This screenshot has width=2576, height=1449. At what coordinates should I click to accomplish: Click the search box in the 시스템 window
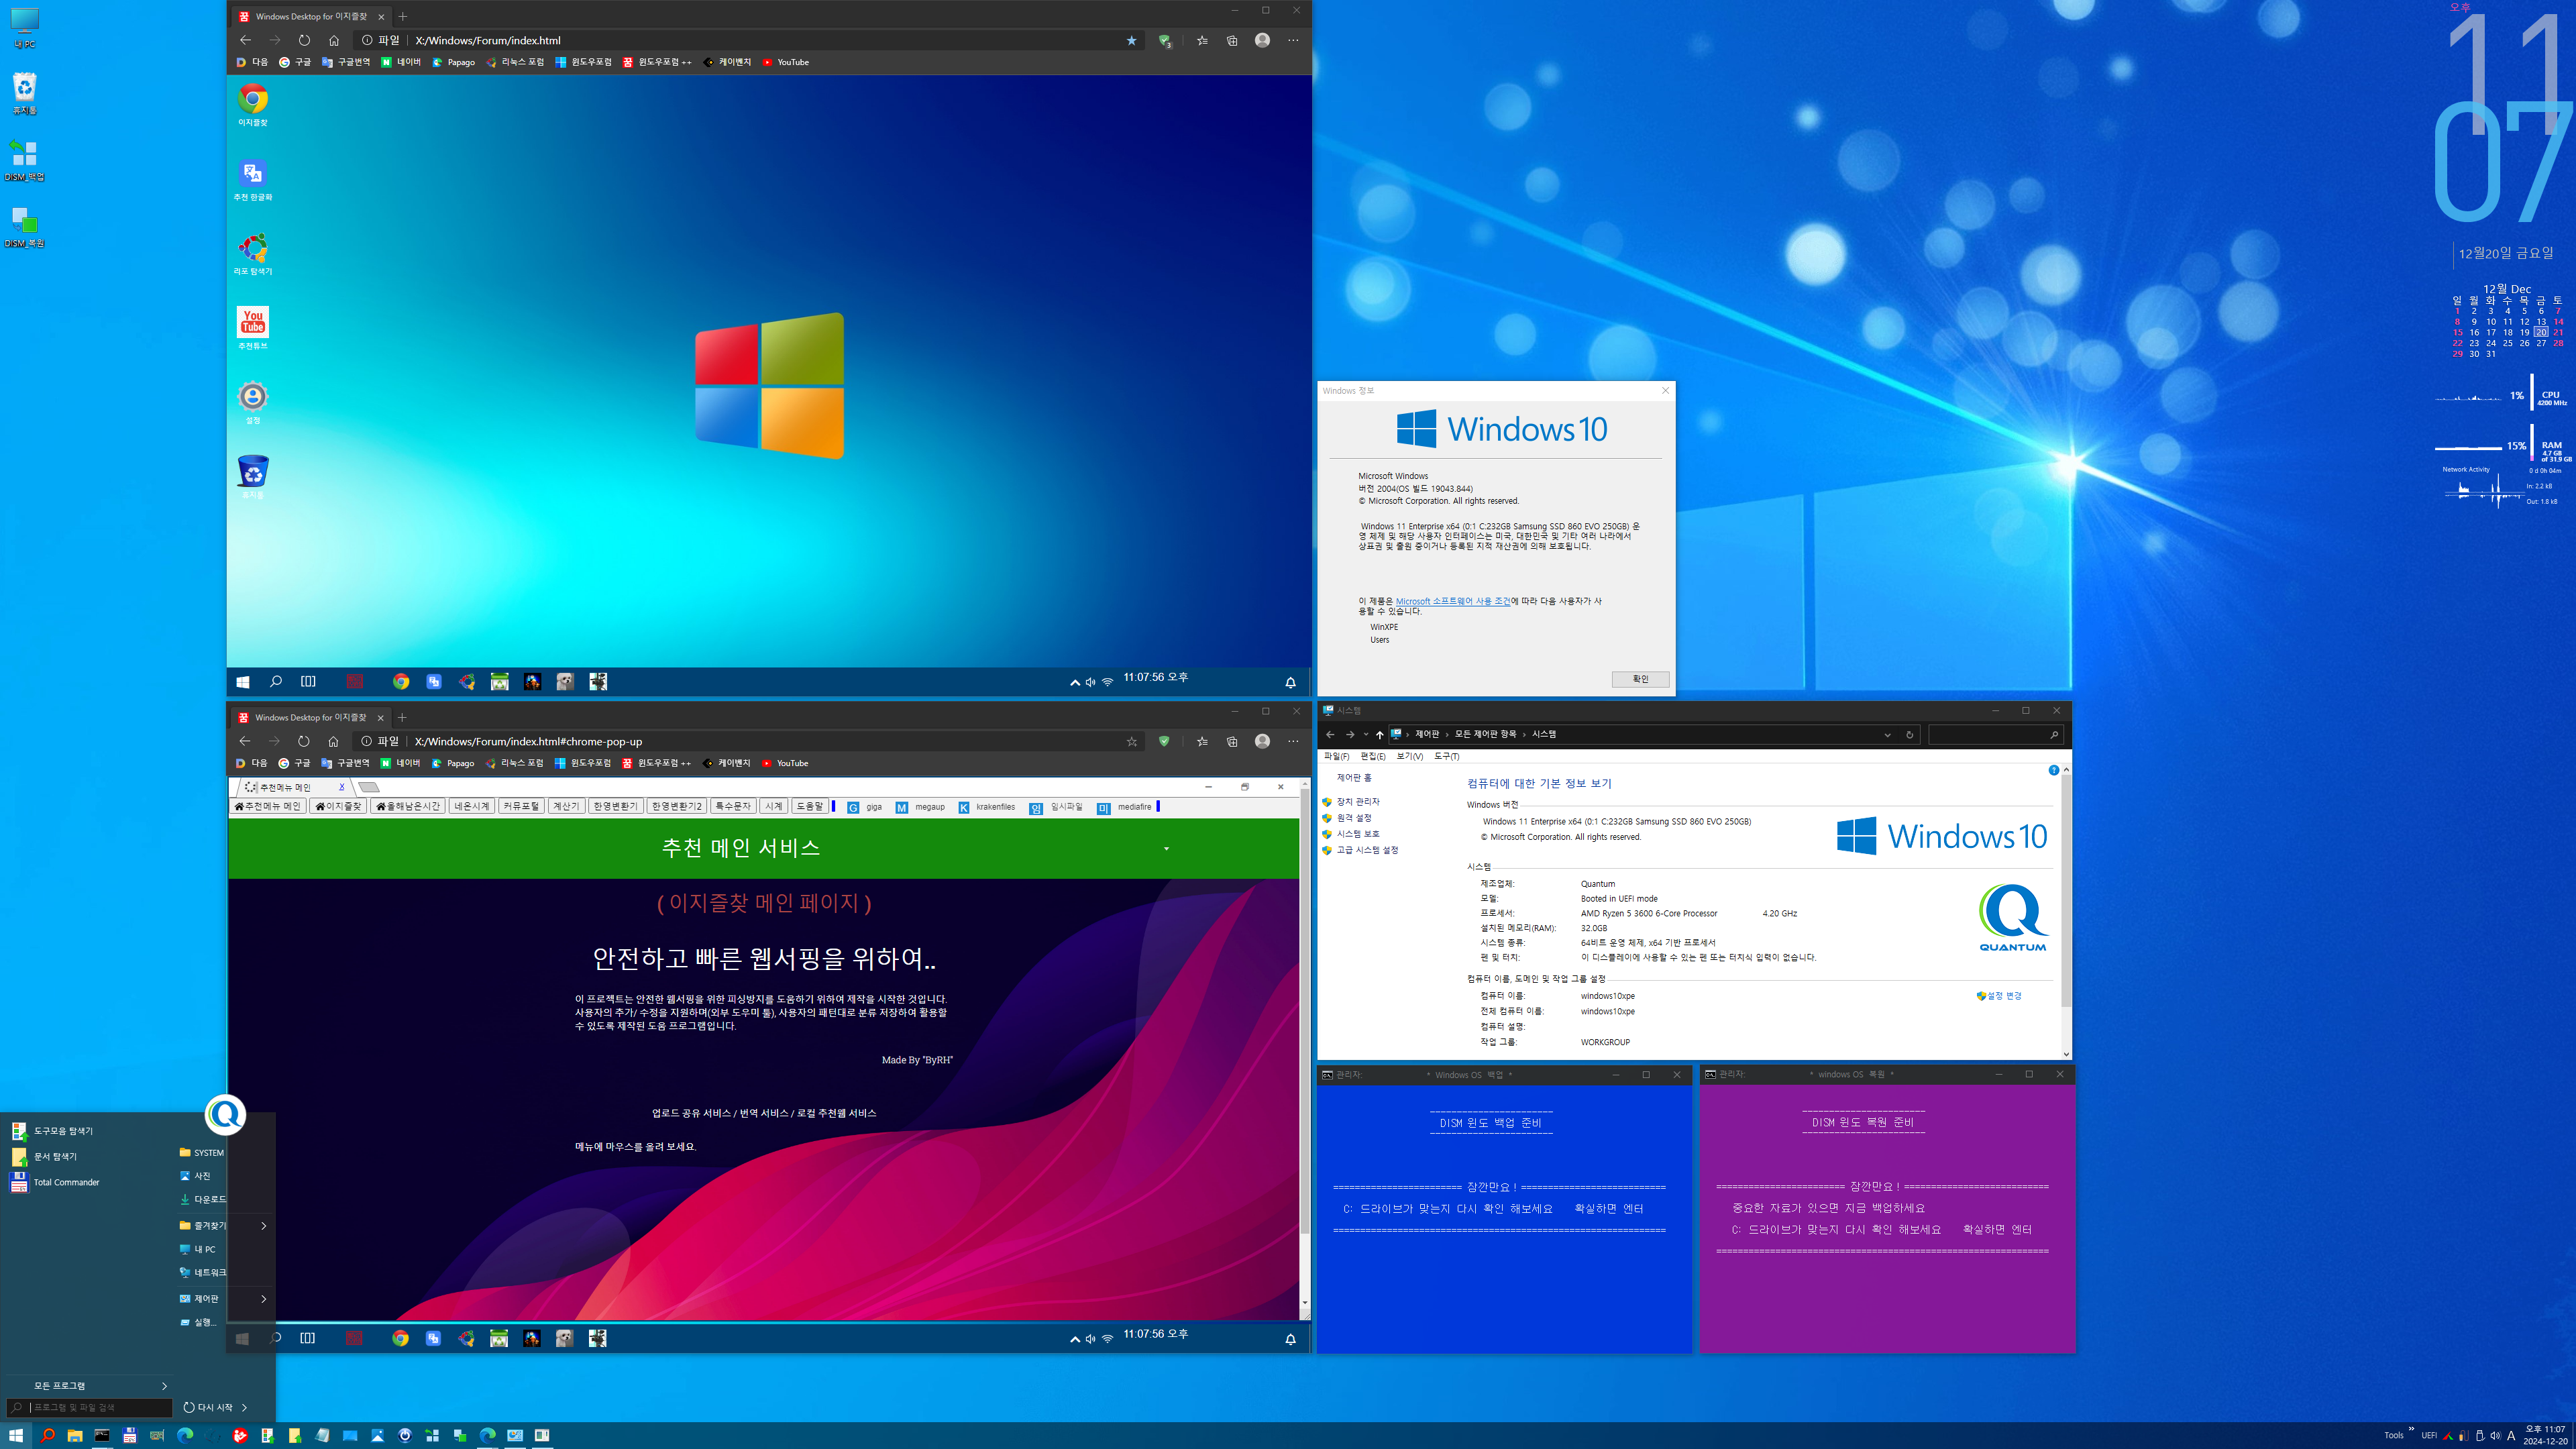tap(1995, 735)
